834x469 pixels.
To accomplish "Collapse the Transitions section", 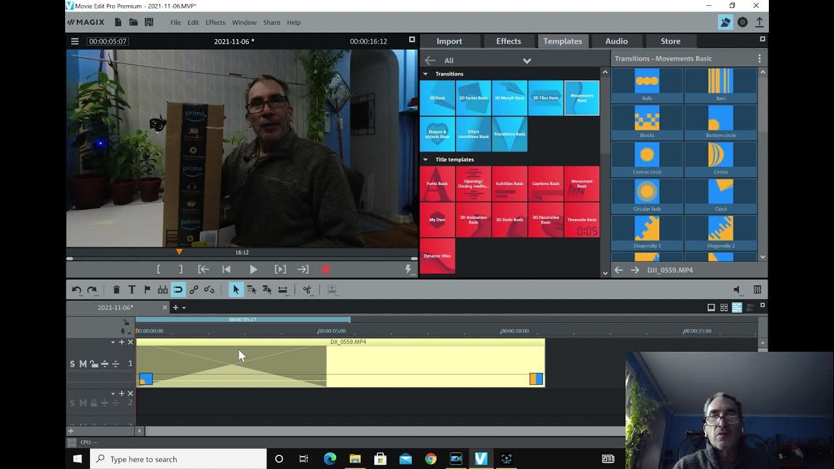I will [x=425, y=74].
